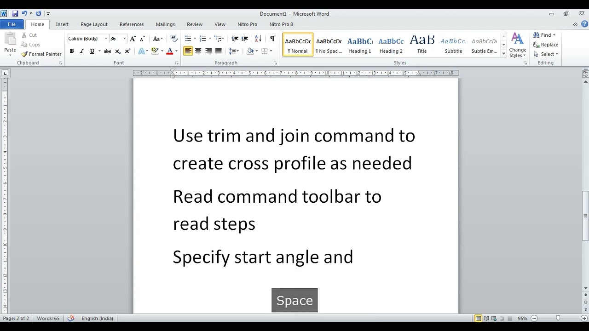Switch to the Nitro Pro 8 tab
This screenshot has width=589, height=331.
pos(281,24)
